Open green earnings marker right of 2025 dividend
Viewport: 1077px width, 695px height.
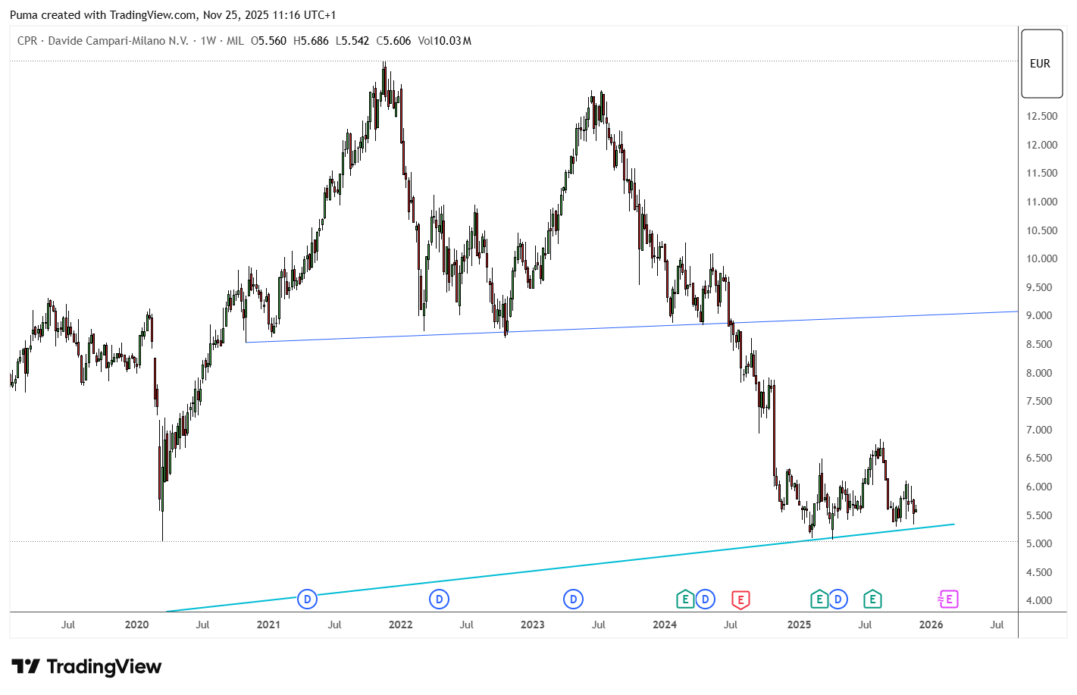[872, 600]
